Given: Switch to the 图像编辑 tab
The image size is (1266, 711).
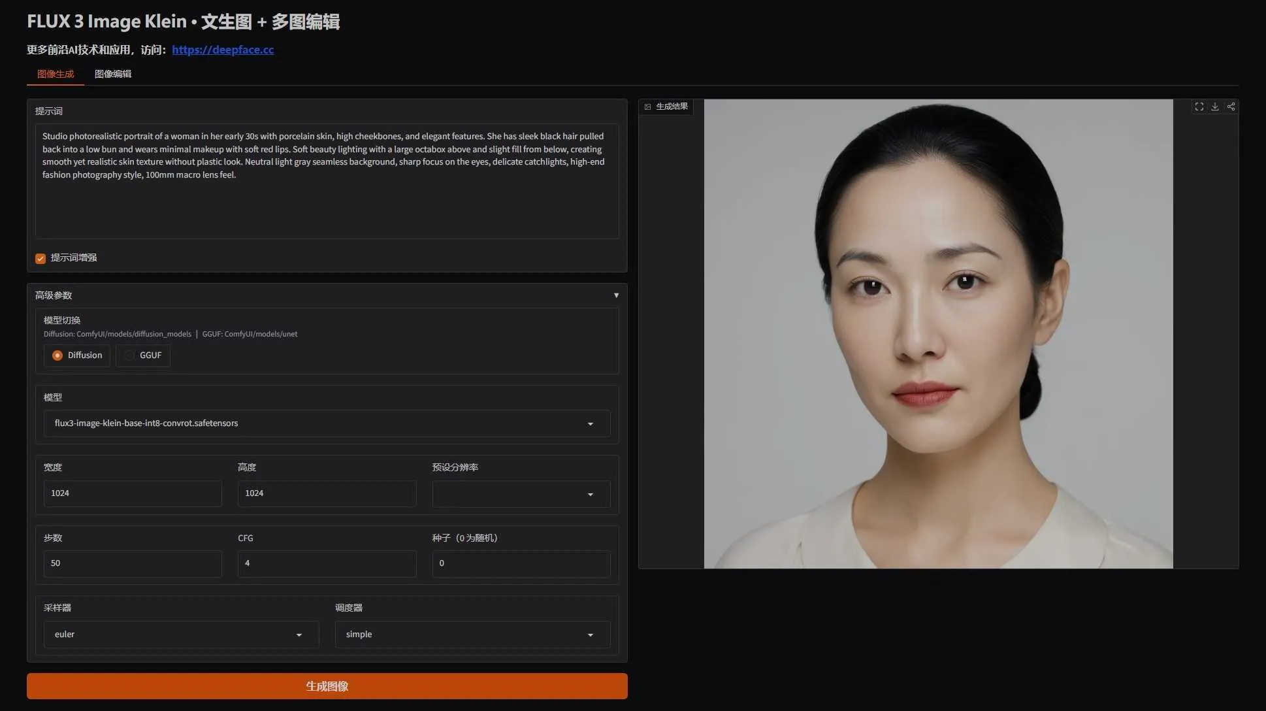Looking at the screenshot, I should click(x=113, y=74).
